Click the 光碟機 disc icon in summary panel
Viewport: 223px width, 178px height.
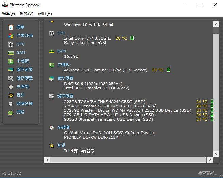[52, 128]
